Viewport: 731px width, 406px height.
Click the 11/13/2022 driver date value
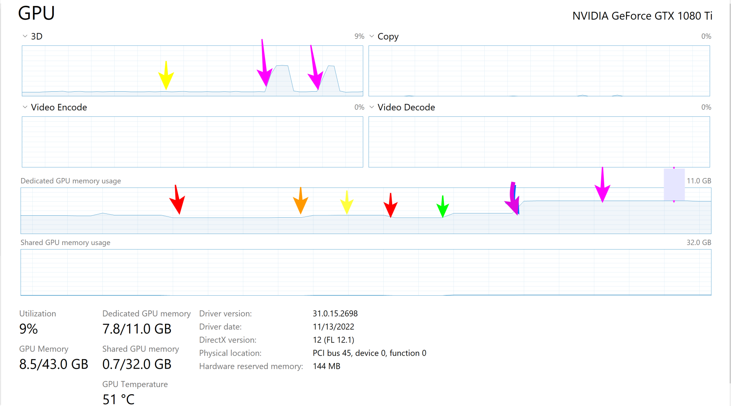tap(334, 327)
